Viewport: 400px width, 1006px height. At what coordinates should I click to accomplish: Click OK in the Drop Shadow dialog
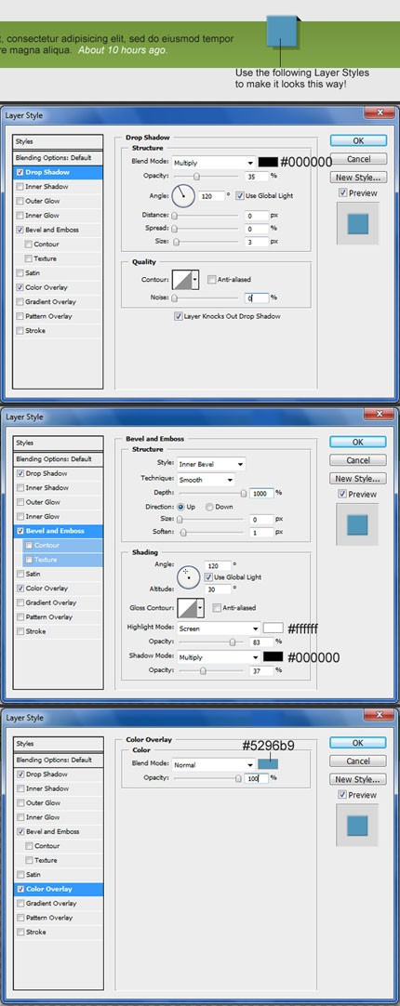click(358, 140)
